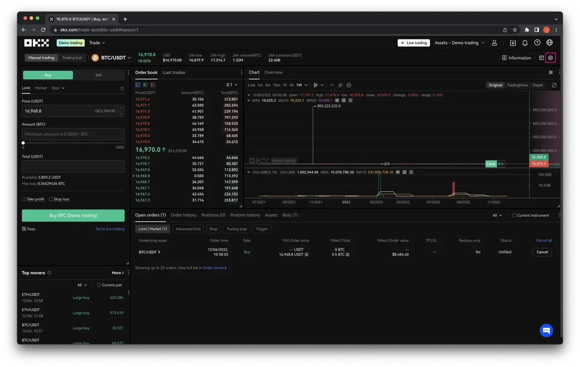
Task: Open the chart indicators icon
Action: click(x=332, y=85)
